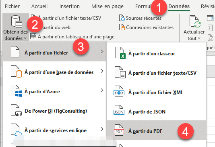Switch to the Accueil tab

point(39,6)
